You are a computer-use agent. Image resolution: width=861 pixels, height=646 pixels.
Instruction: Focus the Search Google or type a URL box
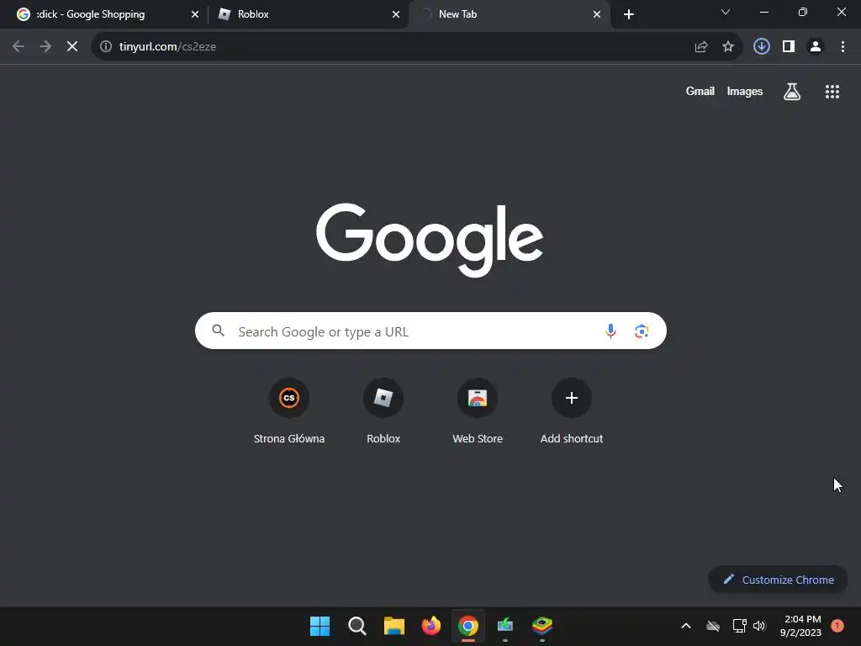click(431, 331)
